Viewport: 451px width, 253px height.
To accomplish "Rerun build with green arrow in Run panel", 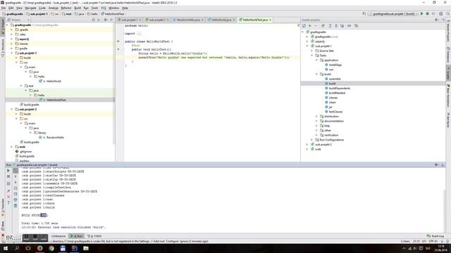I will coord(8,171).
